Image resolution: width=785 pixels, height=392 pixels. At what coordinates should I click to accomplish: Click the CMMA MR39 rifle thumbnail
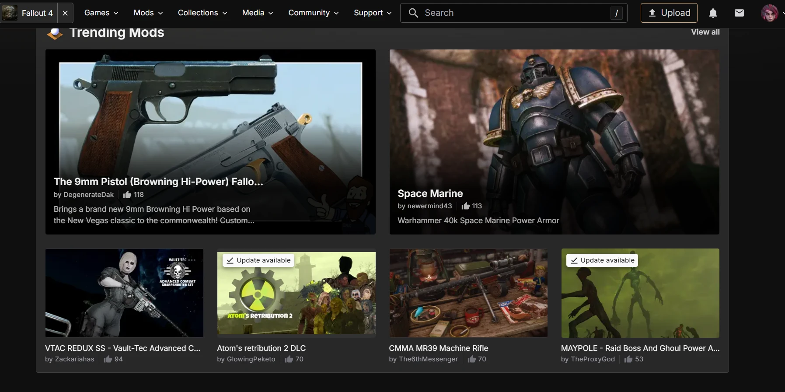point(468,293)
